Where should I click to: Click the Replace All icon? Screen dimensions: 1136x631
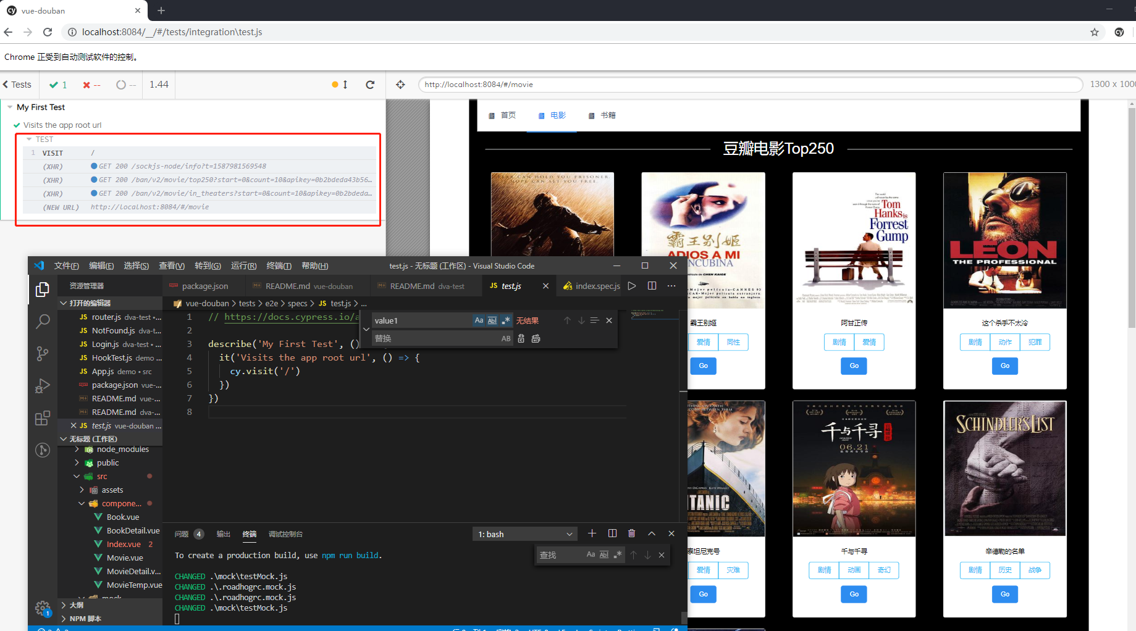pyautogui.click(x=536, y=338)
